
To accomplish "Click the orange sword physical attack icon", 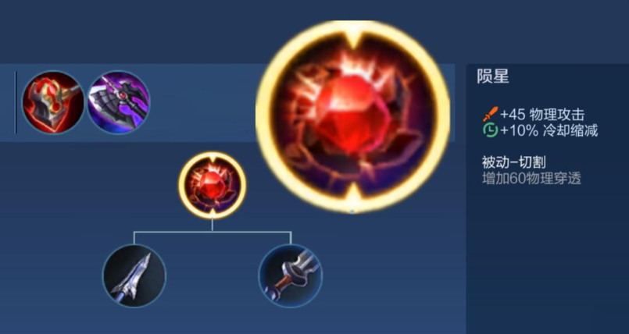I will tap(490, 115).
